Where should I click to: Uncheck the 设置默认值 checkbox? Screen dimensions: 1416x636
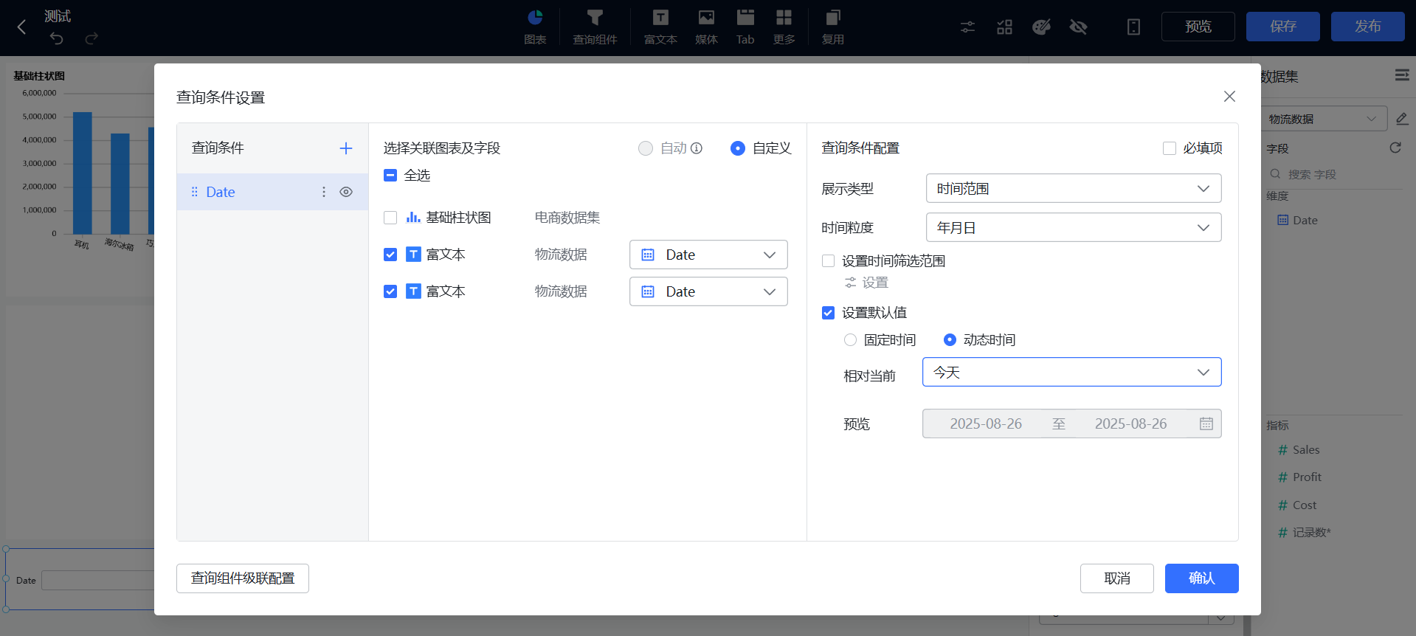tap(828, 313)
